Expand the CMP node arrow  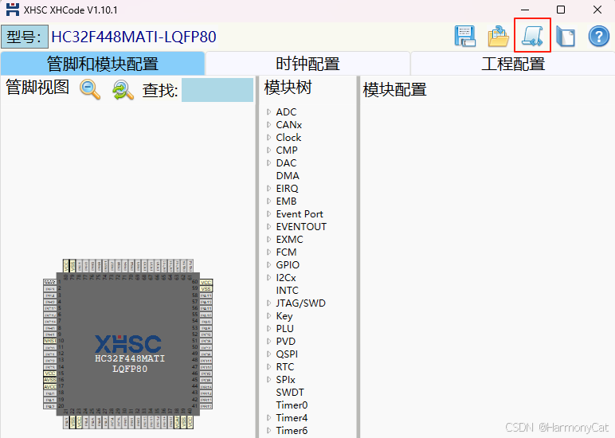tap(268, 151)
